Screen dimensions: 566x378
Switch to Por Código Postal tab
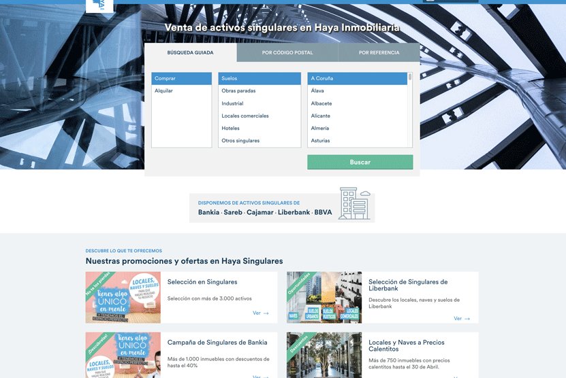coord(287,52)
